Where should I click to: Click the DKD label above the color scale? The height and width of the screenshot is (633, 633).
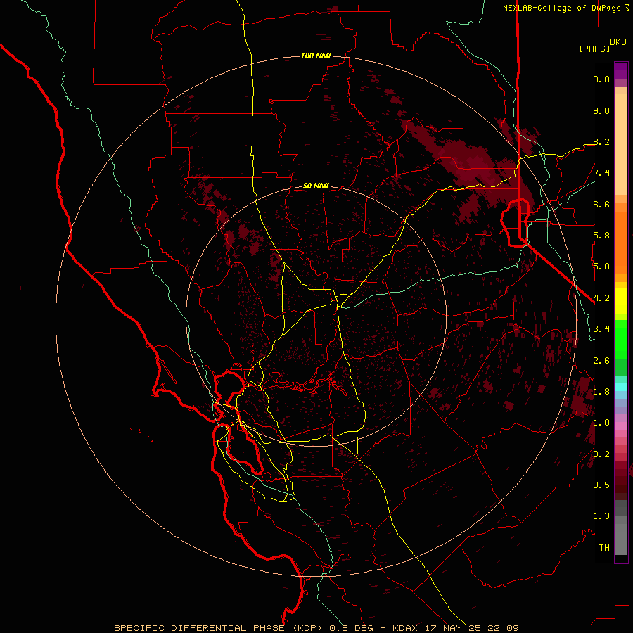[618, 42]
